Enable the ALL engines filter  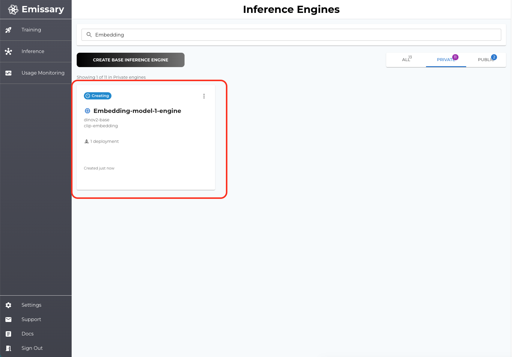point(406,60)
